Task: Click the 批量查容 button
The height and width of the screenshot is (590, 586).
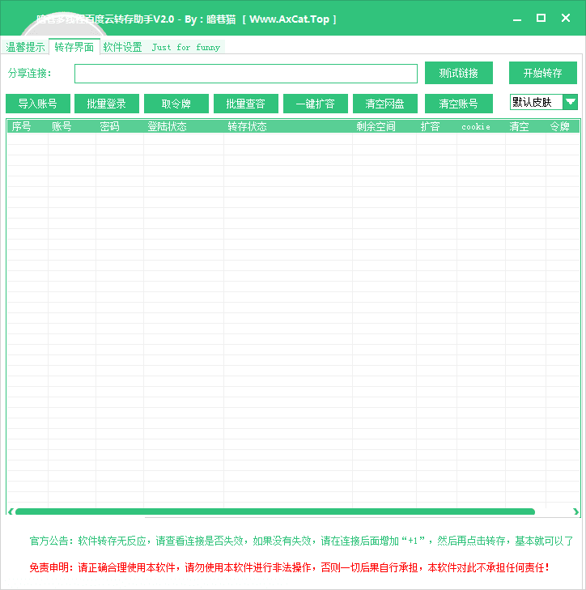Action: [x=246, y=104]
